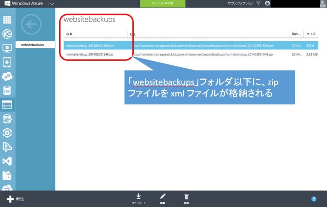The image size is (327, 207).
Task: Open HDInsight database icon in sidebar
Action: click(x=7, y=119)
